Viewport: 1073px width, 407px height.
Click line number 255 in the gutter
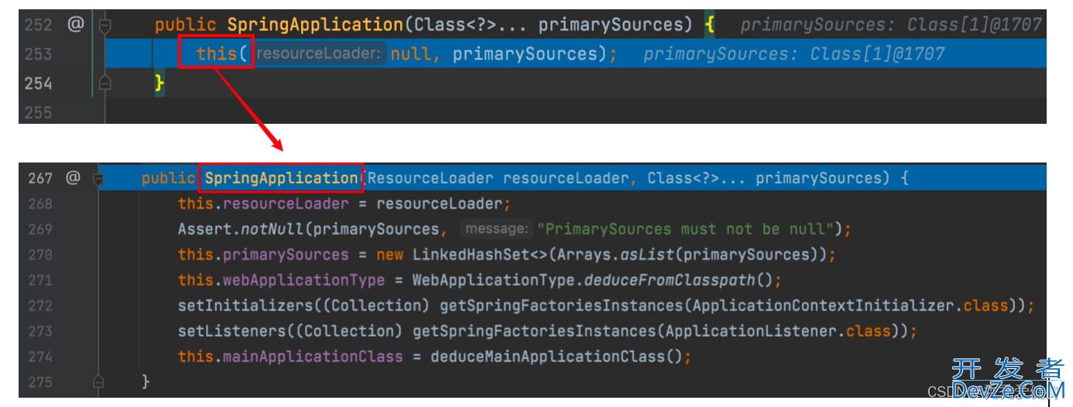pyautogui.click(x=37, y=112)
